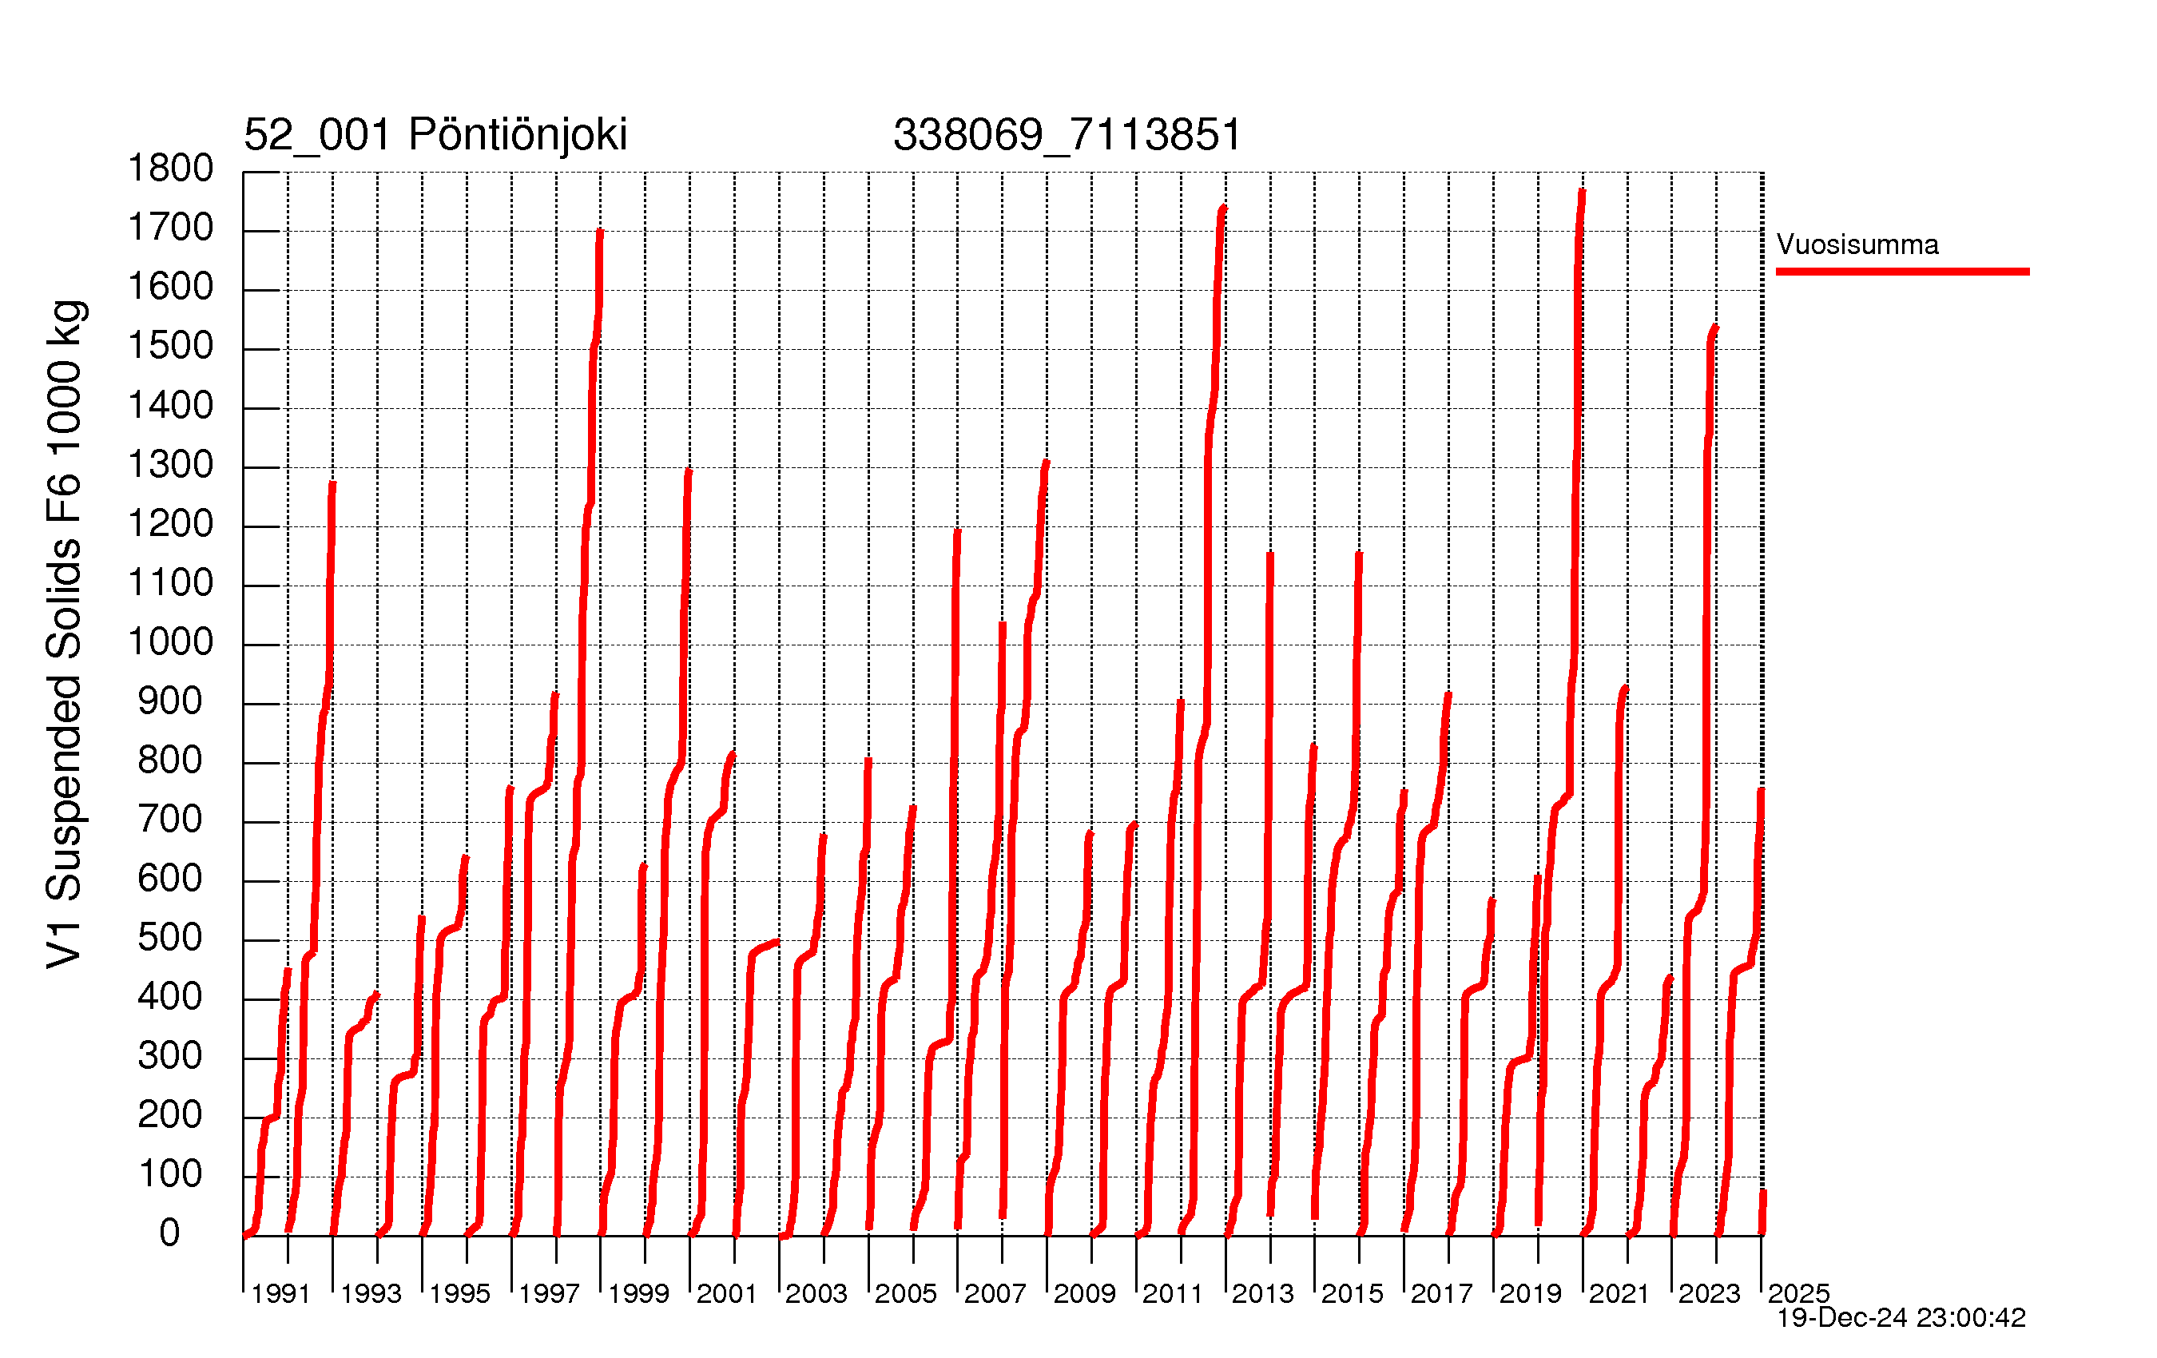Image resolution: width=2157 pixels, height=1358 pixels.
Task: Click the x-axis year label 2023
Action: (x=1709, y=1293)
